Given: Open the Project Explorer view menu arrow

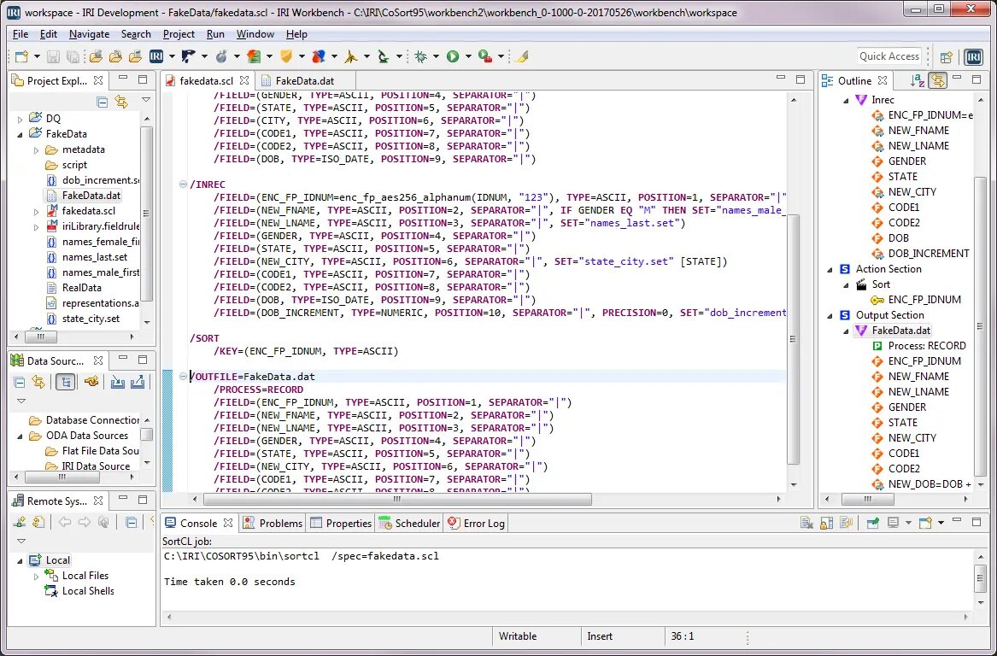Looking at the screenshot, I should click(145, 101).
